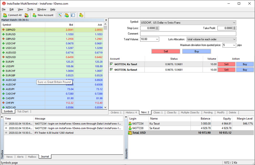Click Buy for account Sa Kasut
Image resolution: width=255 pixels, height=165 pixels.
click(x=245, y=70)
